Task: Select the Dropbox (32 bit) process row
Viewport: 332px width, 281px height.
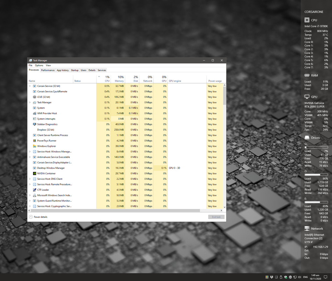Action: (x=126, y=130)
